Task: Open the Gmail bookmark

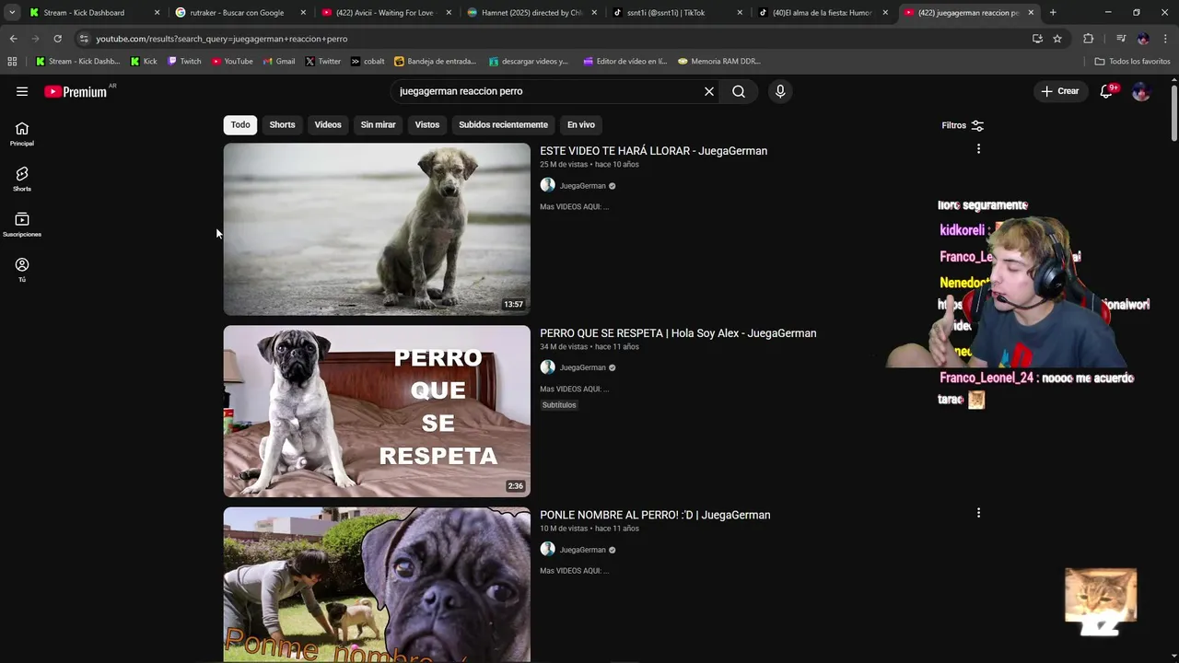Action: point(279,62)
